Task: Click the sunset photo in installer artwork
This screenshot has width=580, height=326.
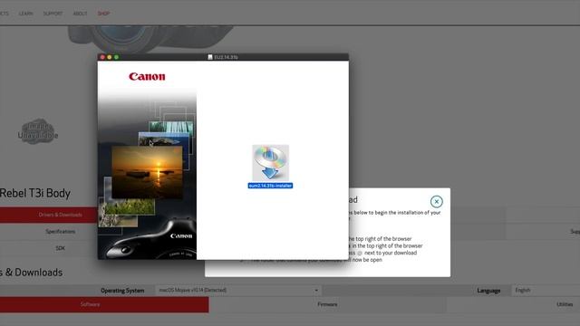Action: pos(147,172)
